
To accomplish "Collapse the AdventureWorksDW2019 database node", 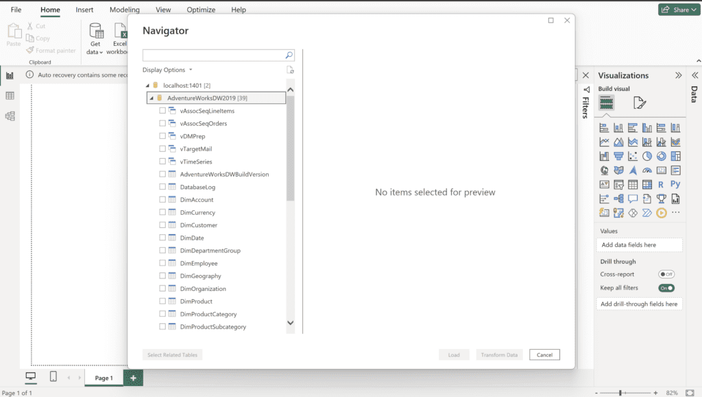I will tap(152, 98).
